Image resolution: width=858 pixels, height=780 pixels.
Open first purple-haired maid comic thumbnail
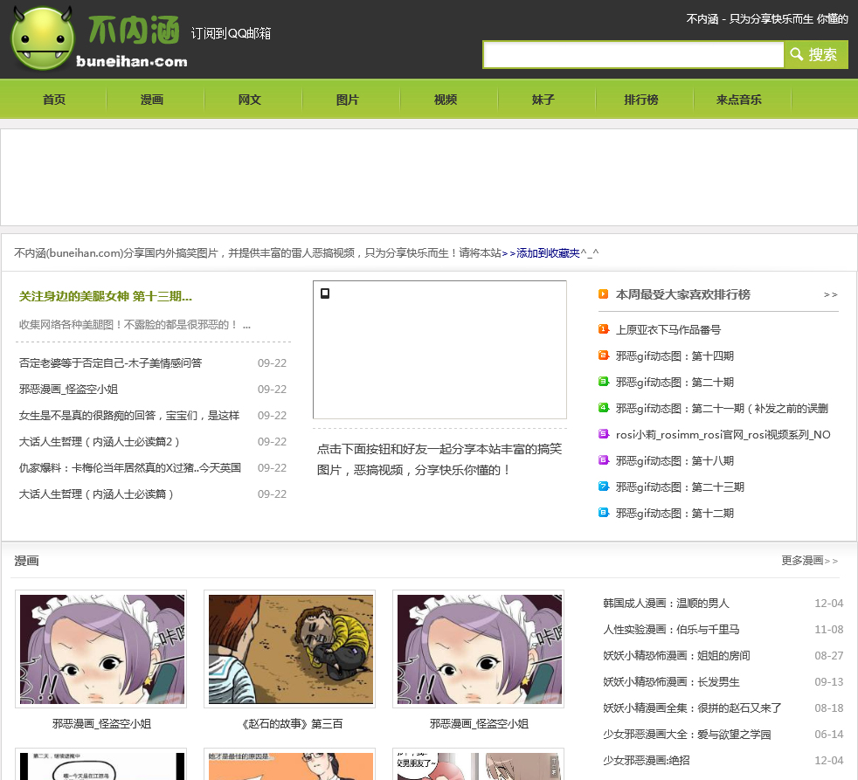(x=100, y=649)
